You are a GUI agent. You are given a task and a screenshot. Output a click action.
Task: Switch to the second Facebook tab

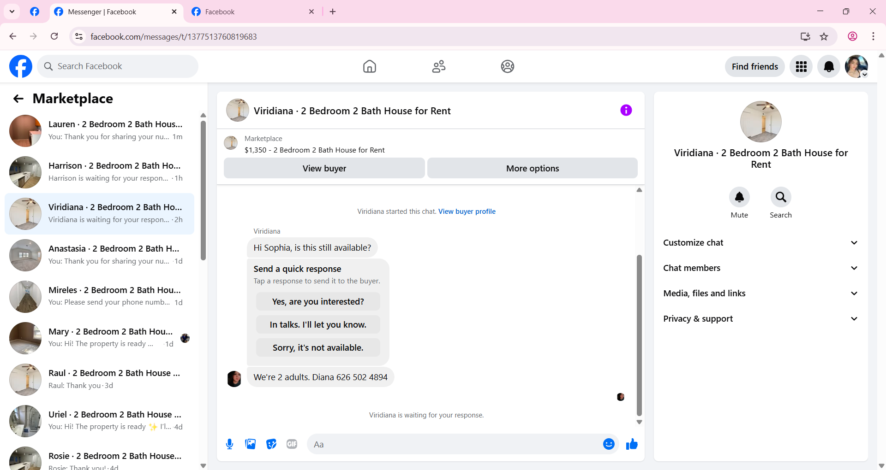tap(253, 12)
